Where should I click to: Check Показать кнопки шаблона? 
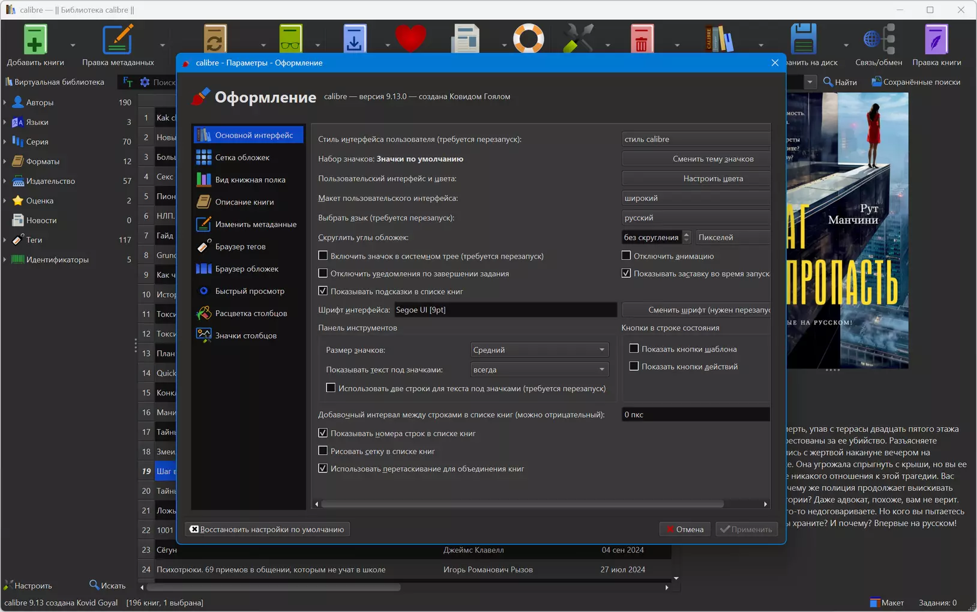click(634, 349)
